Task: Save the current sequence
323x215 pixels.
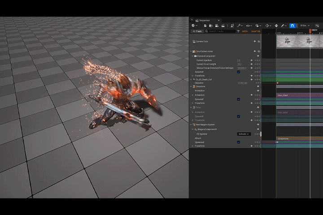Action: (205, 26)
